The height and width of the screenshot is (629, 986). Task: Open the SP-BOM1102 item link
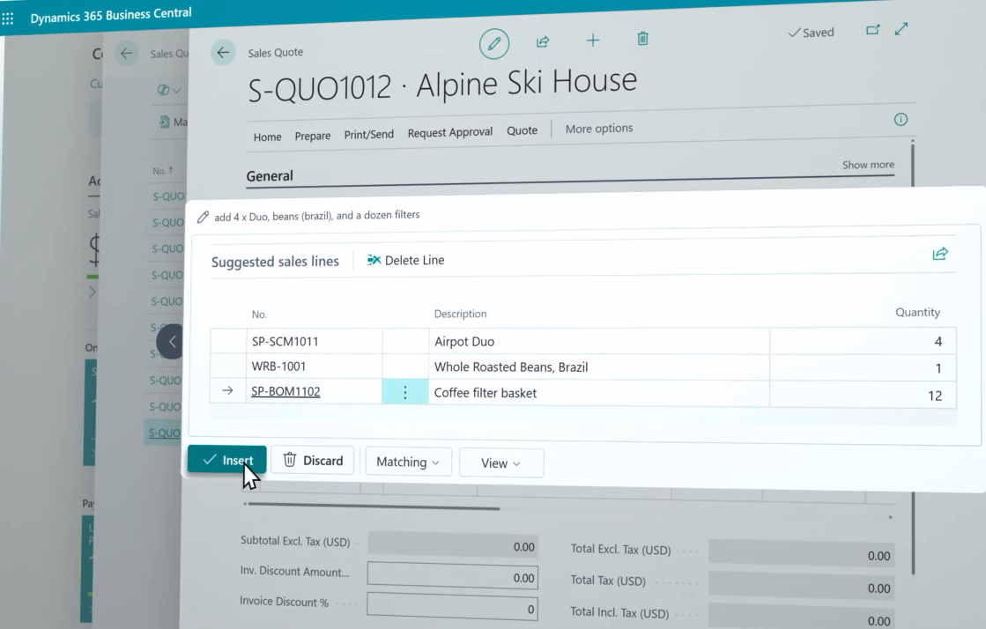pyautogui.click(x=285, y=391)
